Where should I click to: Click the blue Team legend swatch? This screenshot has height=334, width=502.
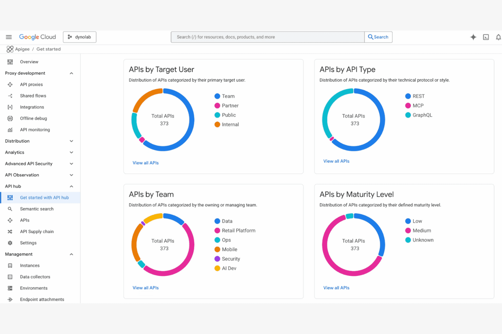click(x=217, y=96)
